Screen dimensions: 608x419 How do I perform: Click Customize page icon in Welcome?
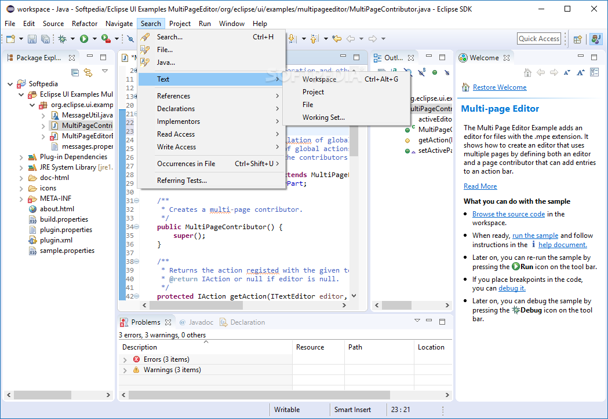[x=595, y=72]
